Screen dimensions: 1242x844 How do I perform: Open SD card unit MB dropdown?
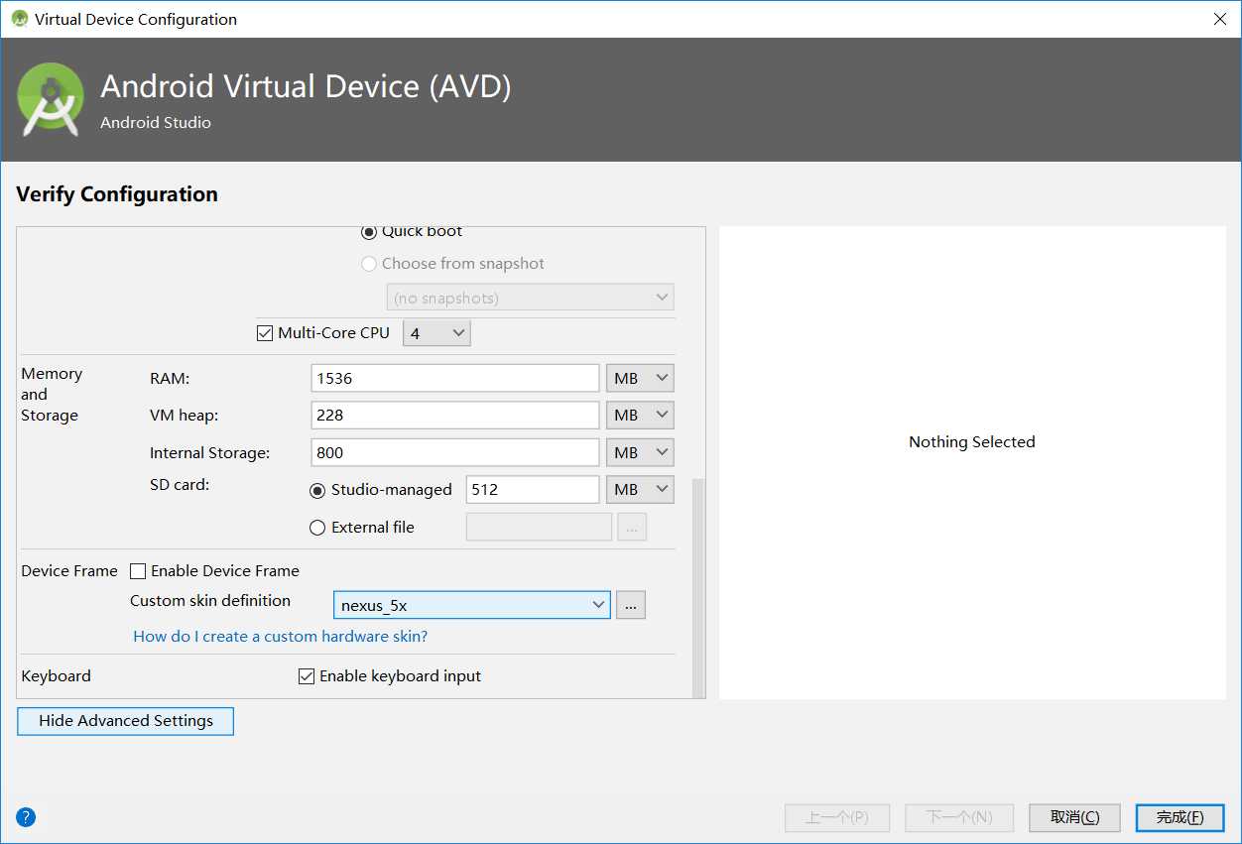click(640, 490)
